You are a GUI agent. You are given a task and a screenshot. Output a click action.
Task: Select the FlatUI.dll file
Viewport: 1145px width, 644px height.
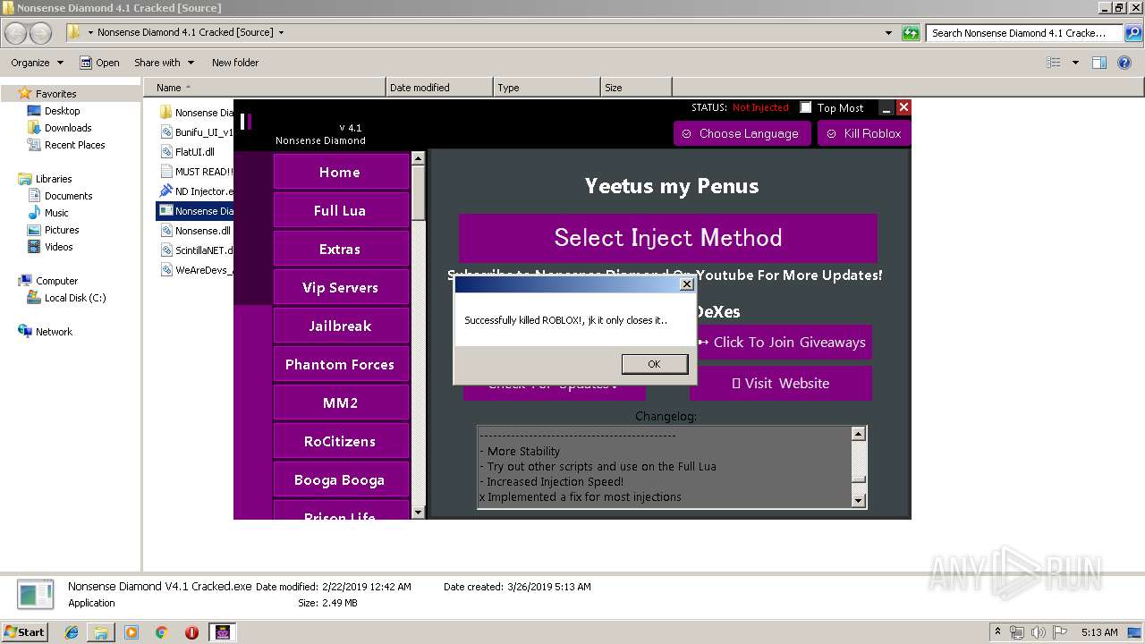click(x=195, y=152)
